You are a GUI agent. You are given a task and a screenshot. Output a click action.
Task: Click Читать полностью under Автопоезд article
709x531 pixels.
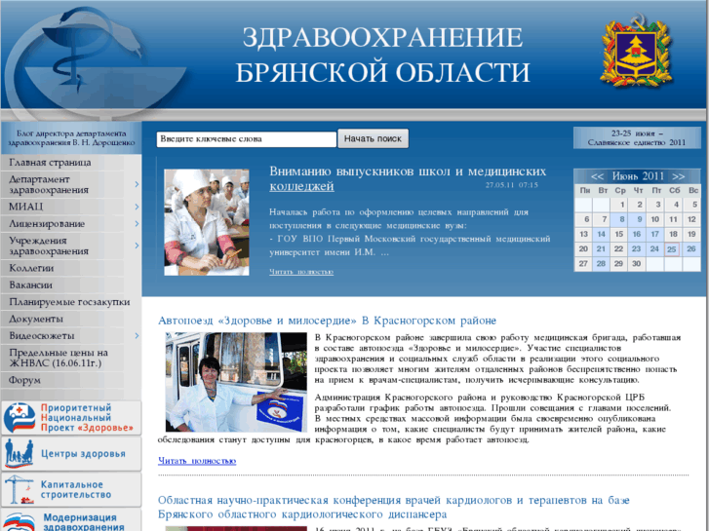pyautogui.click(x=197, y=461)
